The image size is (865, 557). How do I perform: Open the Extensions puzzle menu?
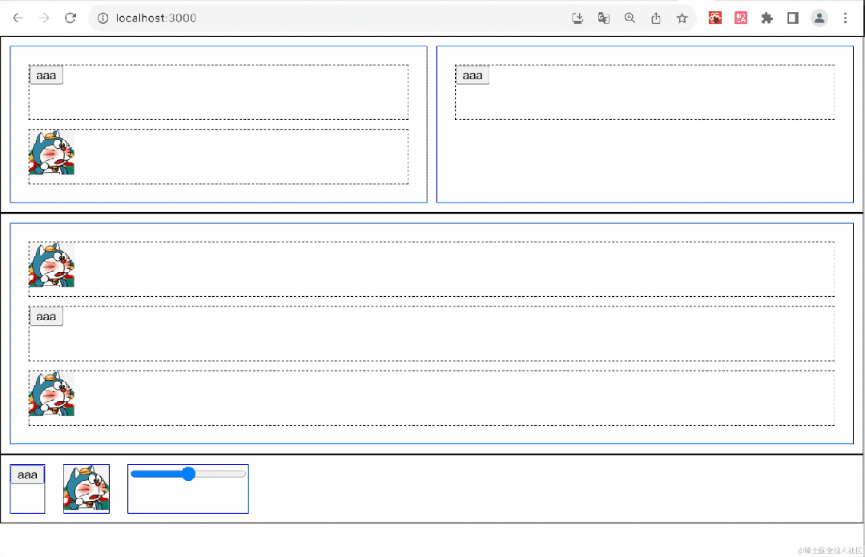point(766,18)
